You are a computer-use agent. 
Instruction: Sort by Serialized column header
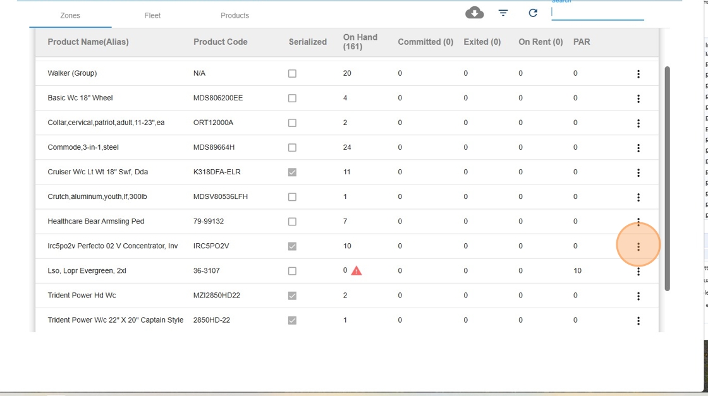click(307, 42)
